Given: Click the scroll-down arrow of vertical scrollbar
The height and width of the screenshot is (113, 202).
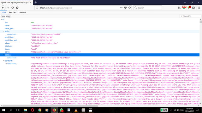Looking at the screenshot, I should (201, 103).
